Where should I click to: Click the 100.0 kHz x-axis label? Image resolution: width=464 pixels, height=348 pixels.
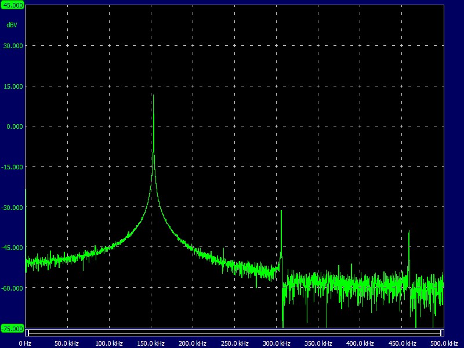click(109, 343)
